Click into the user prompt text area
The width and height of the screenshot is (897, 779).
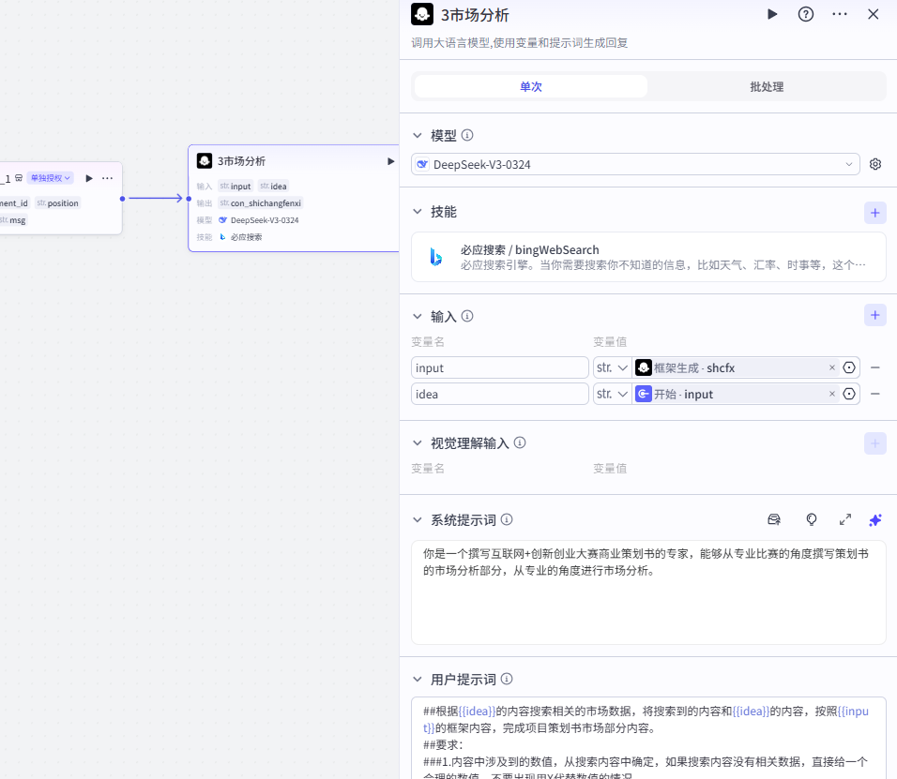(648, 738)
